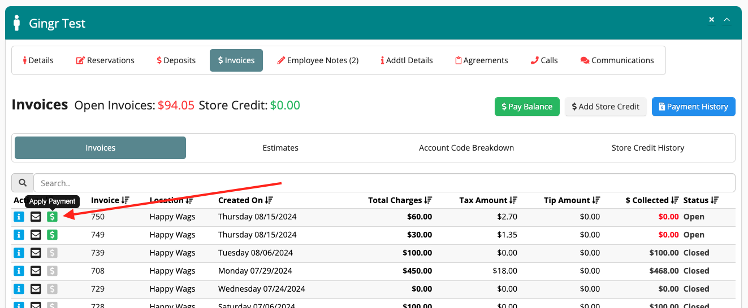Email invoice 729 using envelope icon
Viewport: 748px width, 308px height.
36,289
